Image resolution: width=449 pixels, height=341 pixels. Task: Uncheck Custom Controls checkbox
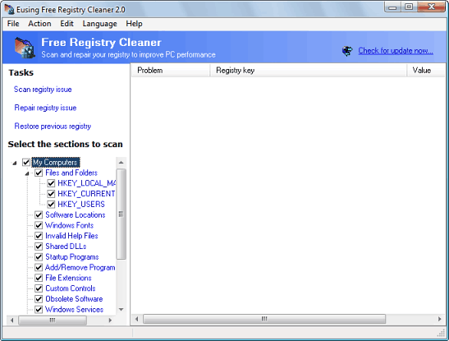39,288
